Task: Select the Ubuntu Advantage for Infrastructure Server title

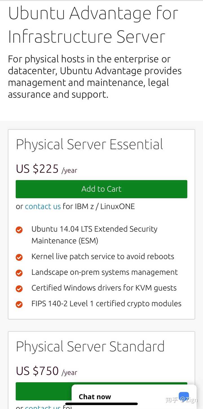Action: (x=93, y=24)
